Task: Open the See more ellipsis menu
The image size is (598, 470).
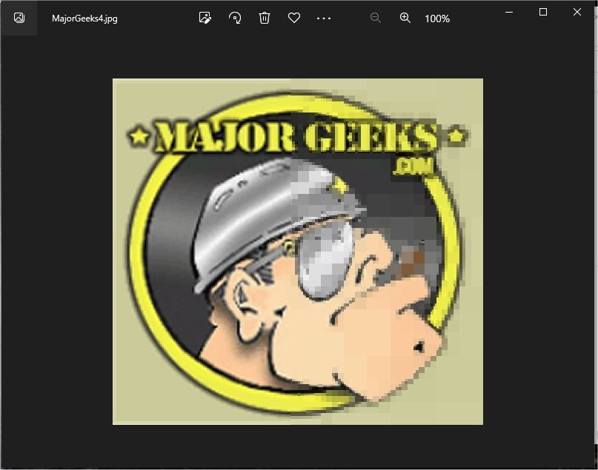Action: point(324,19)
